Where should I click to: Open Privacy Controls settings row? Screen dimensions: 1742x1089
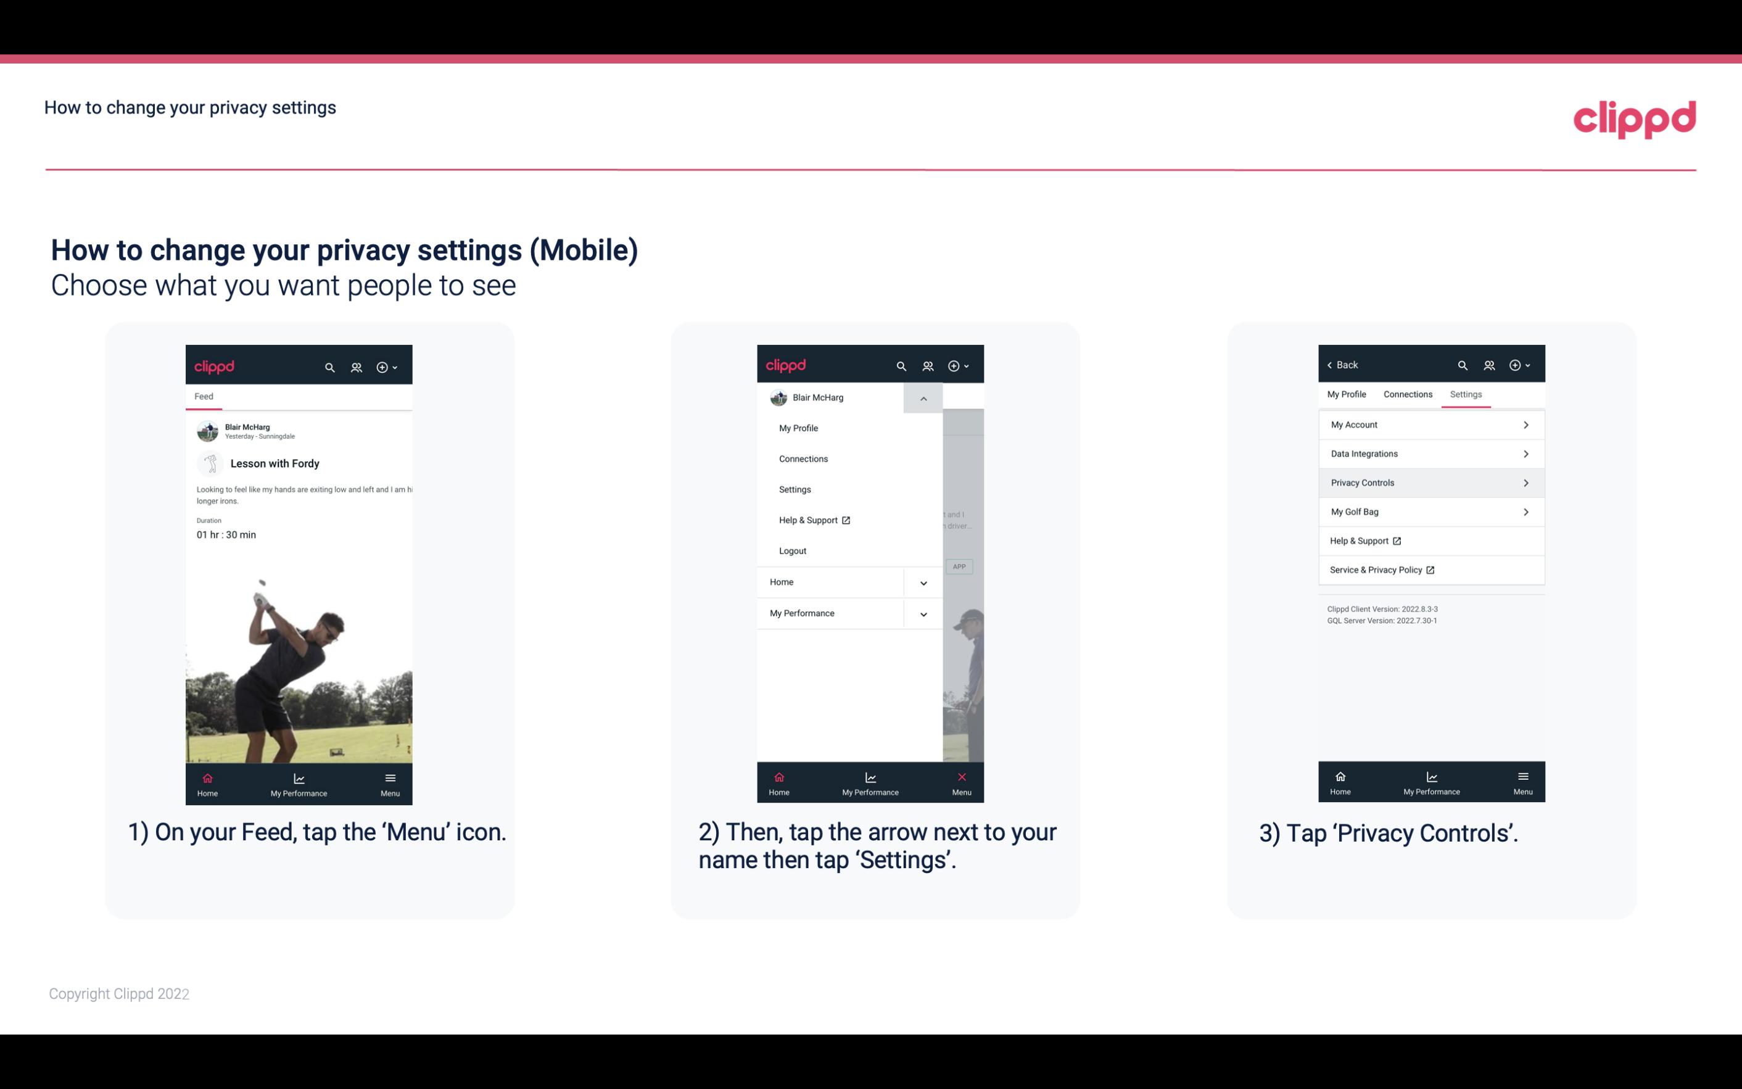coord(1429,482)
